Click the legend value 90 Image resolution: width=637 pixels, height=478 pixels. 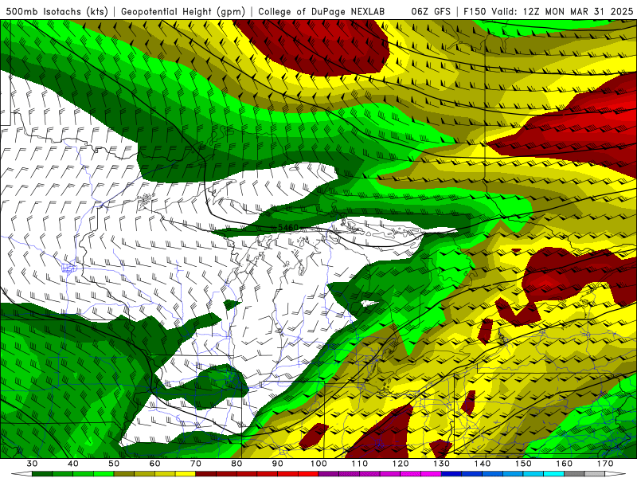278,464
